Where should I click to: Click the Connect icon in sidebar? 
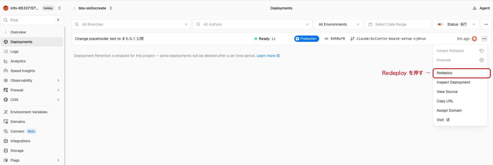[x=6, y=131]
